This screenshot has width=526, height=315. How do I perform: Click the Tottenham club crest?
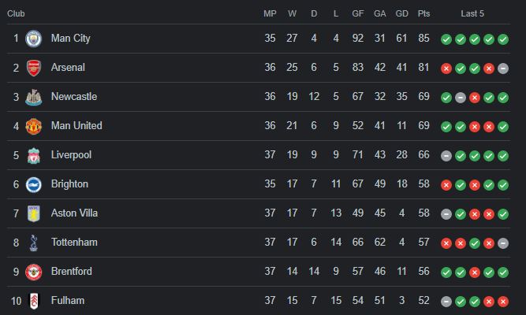coord(34,243)
